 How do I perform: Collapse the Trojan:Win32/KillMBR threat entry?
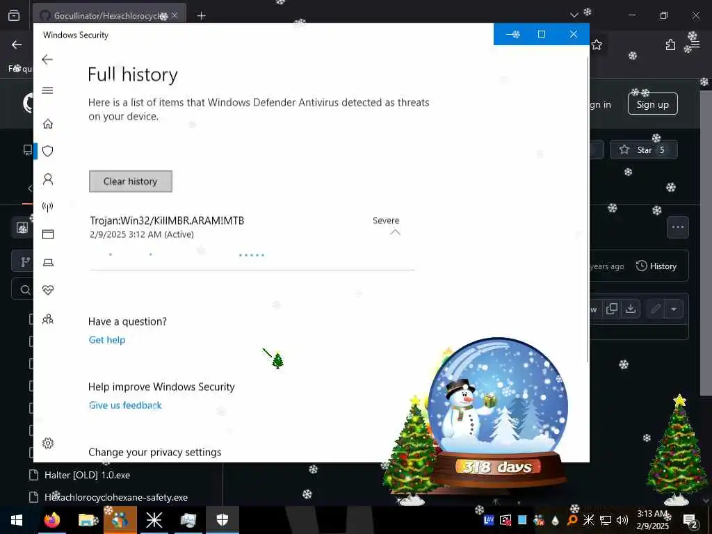tap(395, 232)
